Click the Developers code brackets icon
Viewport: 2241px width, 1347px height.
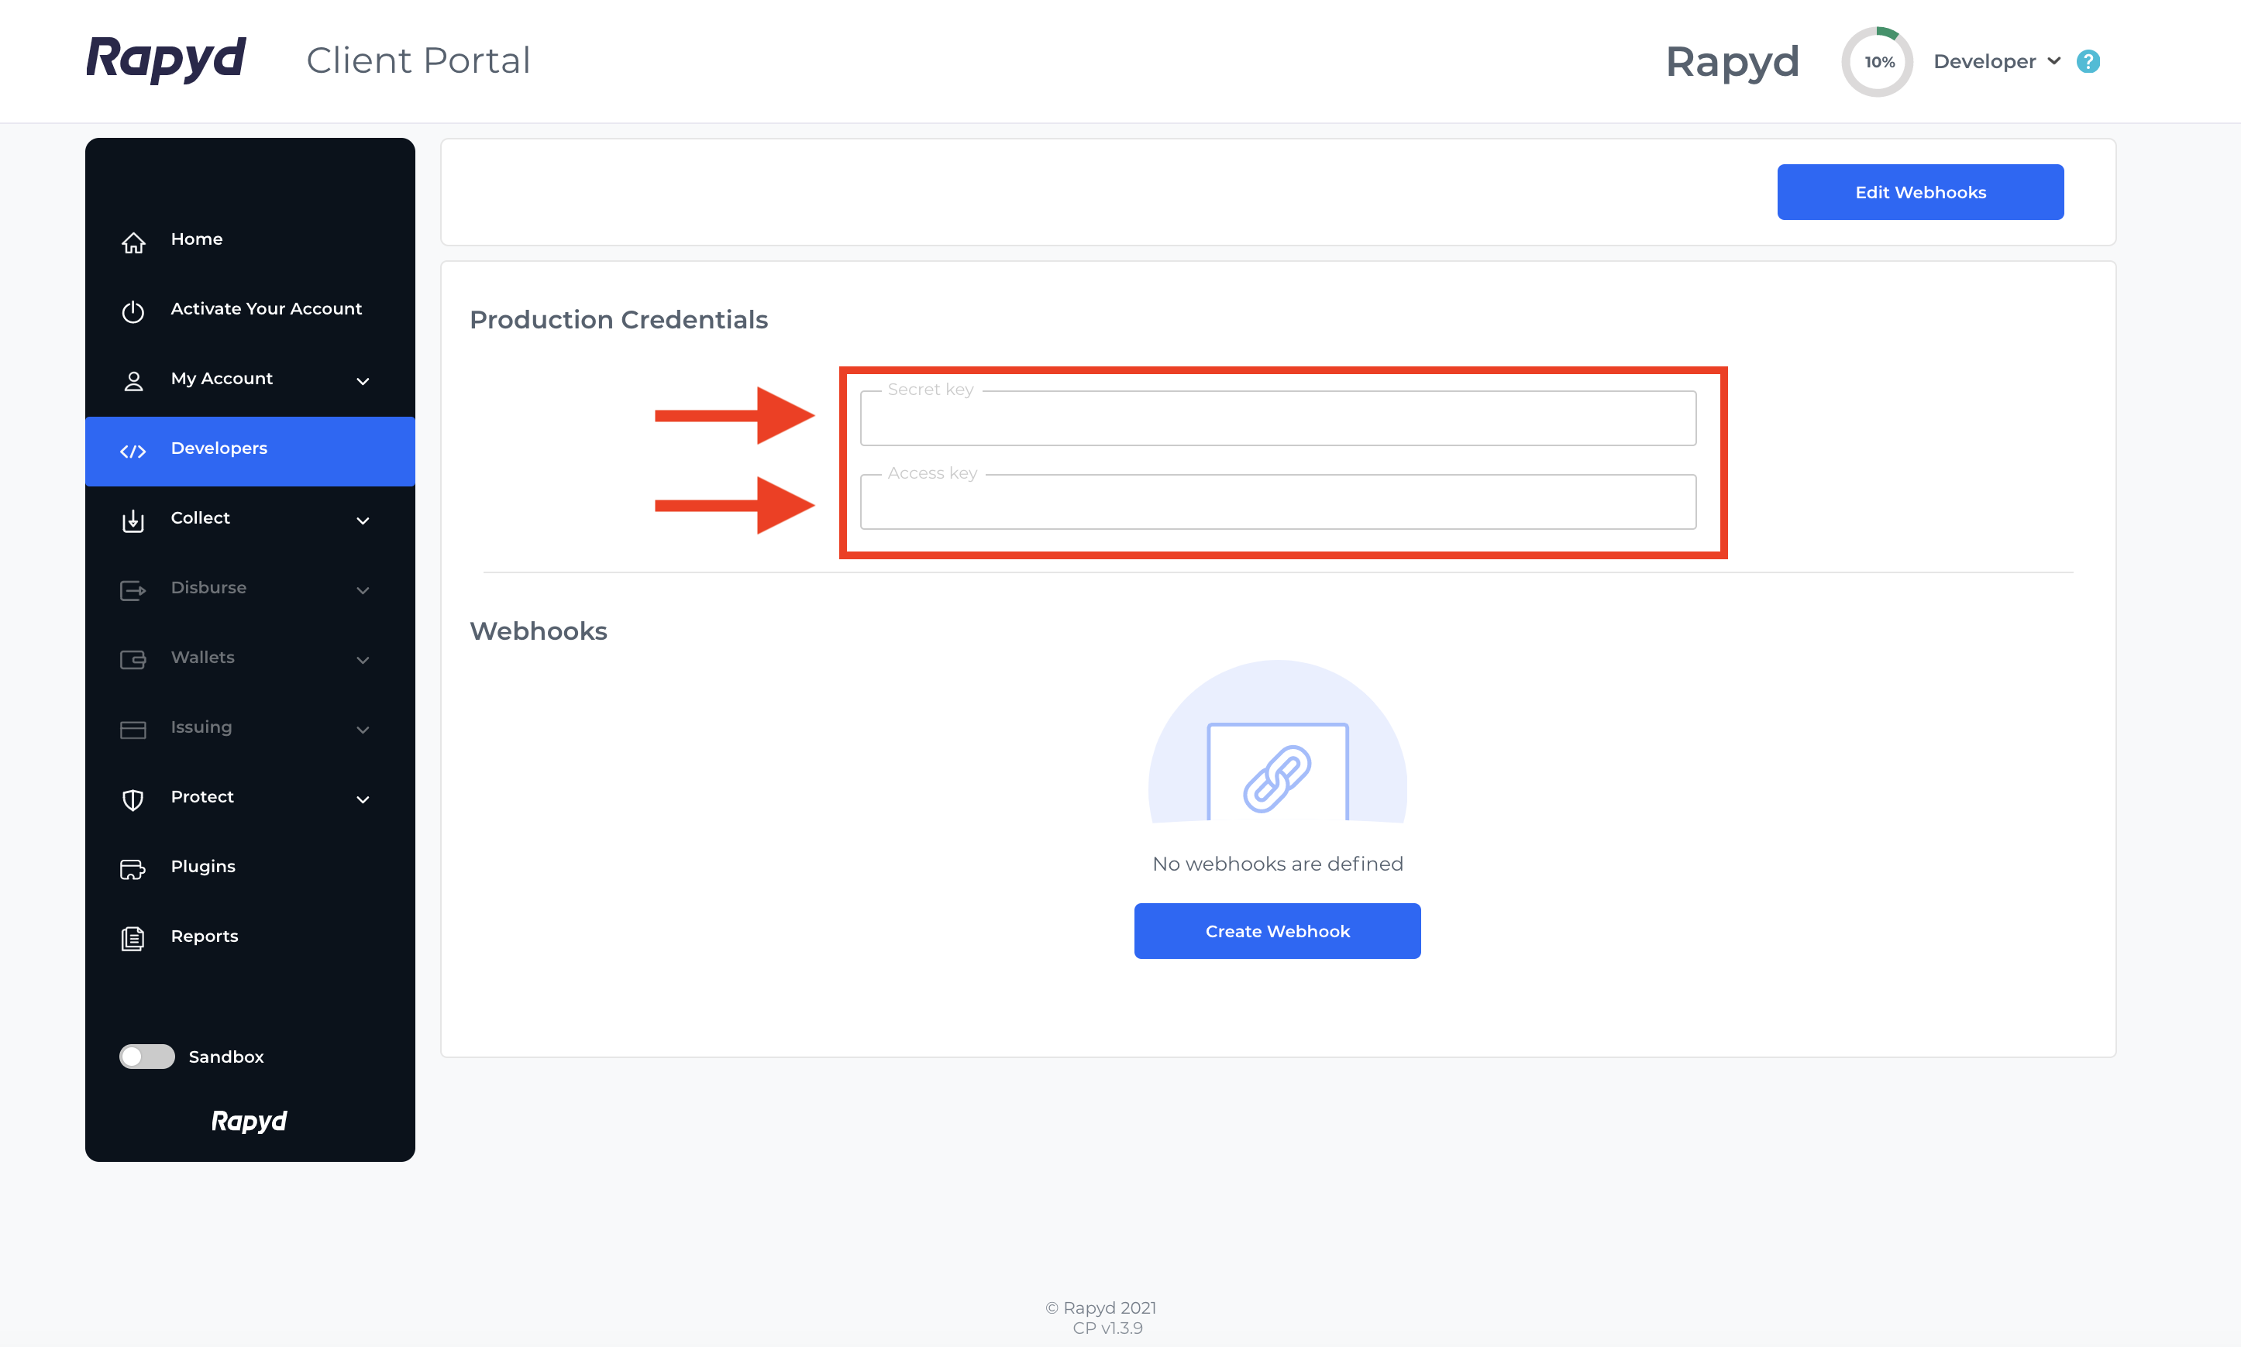[x=133, y=451]
